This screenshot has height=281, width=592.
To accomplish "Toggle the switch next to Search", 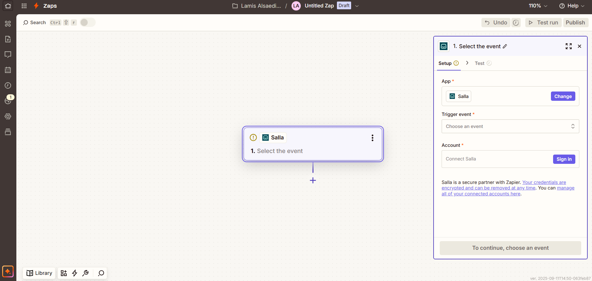I will [88, 23].
